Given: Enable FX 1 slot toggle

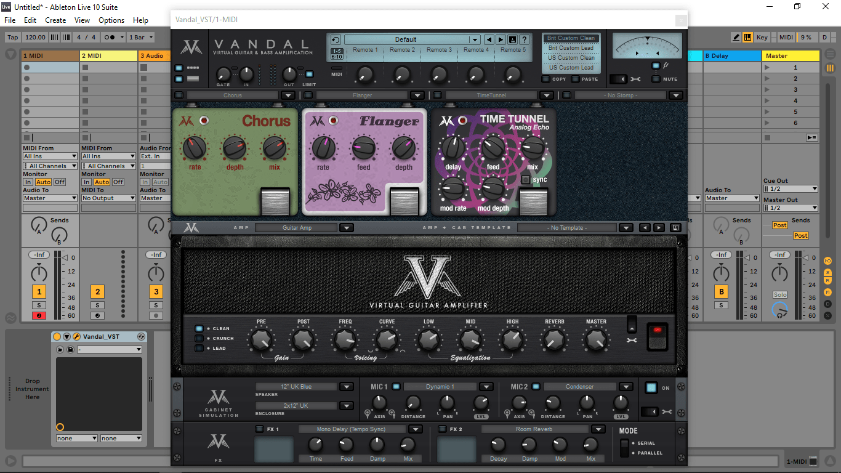Looking at the screenshot, I should [259, 429].
